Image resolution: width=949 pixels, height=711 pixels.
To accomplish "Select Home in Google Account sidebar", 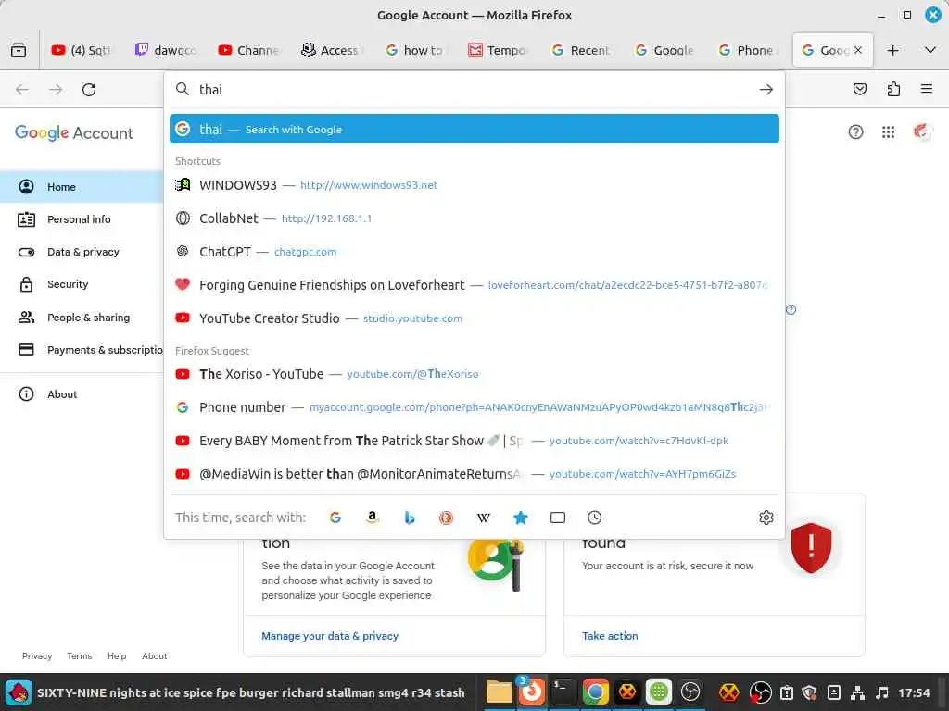I will (x=82, y=187).
